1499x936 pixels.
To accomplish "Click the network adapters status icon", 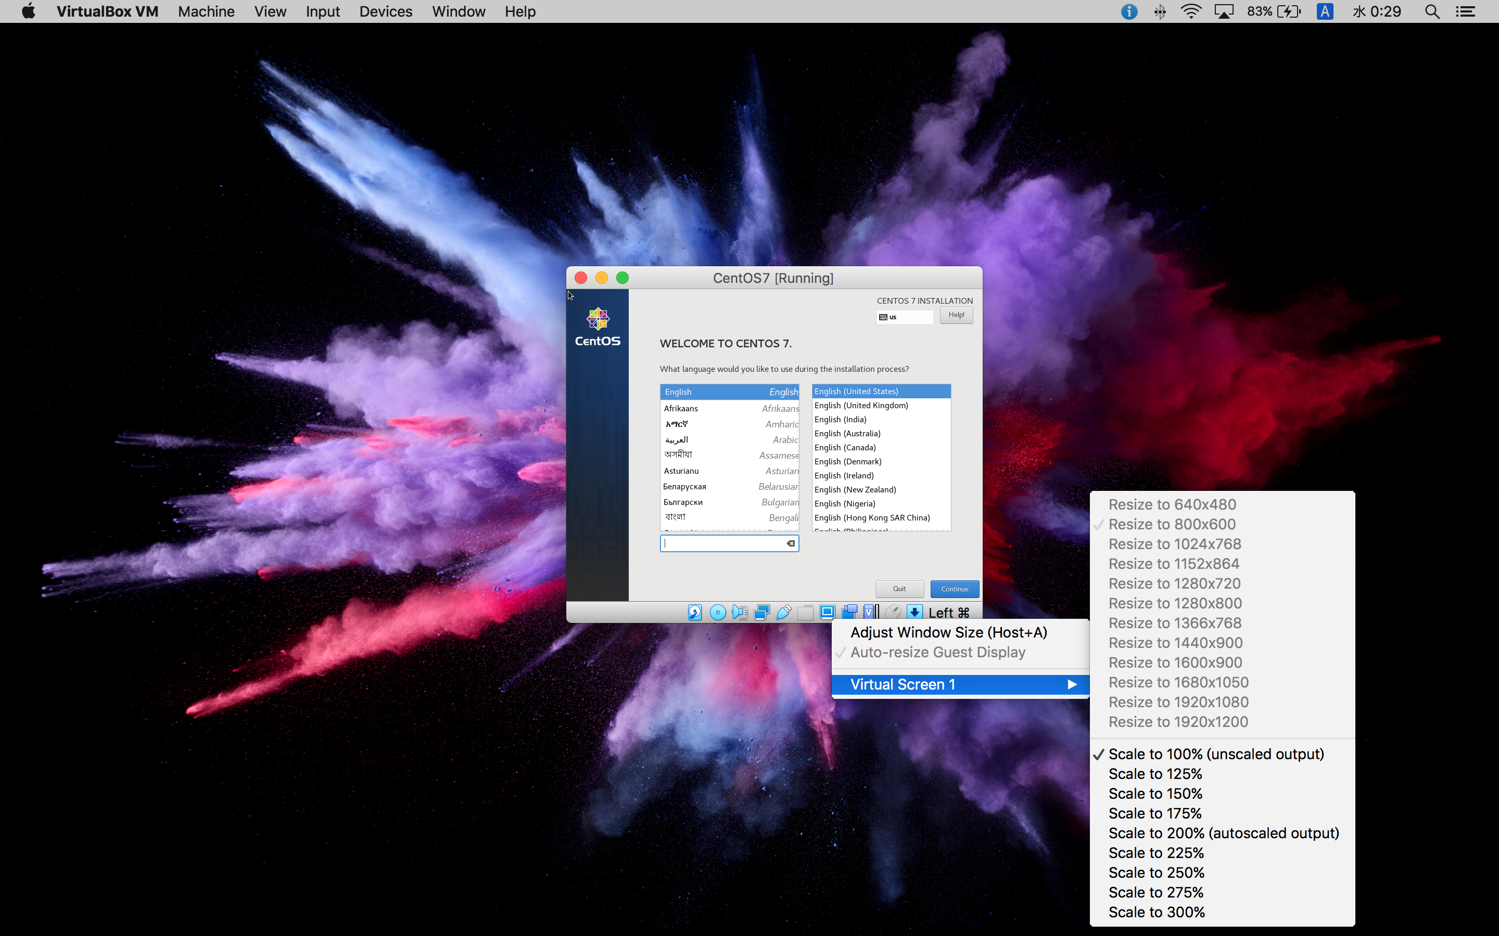I will [761, 612].
